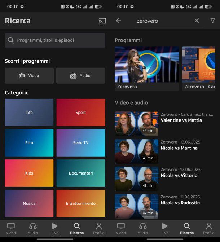The height and width of the screenshot is (242, 220).
Task: Tap the NFC icon in right status bar
Action: [172, 6]
